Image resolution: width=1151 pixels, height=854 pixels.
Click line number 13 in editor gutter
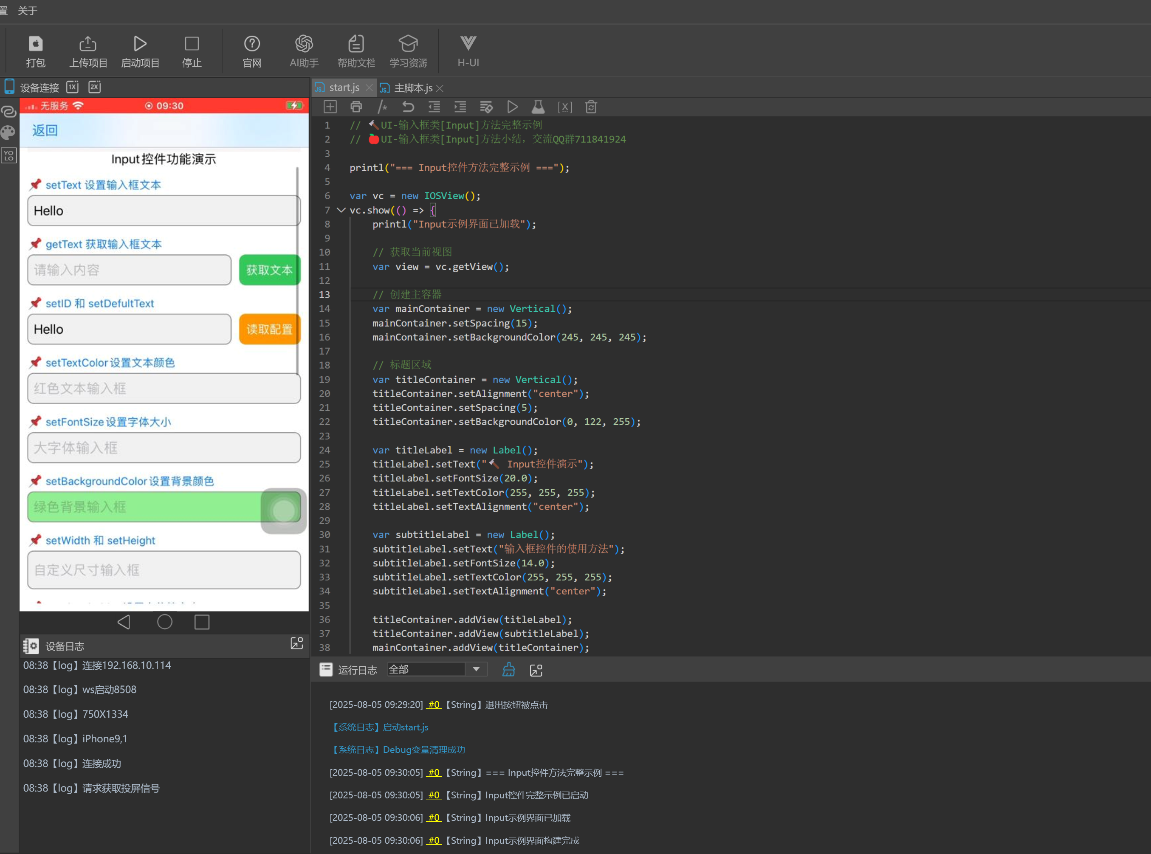pos(324,295)
